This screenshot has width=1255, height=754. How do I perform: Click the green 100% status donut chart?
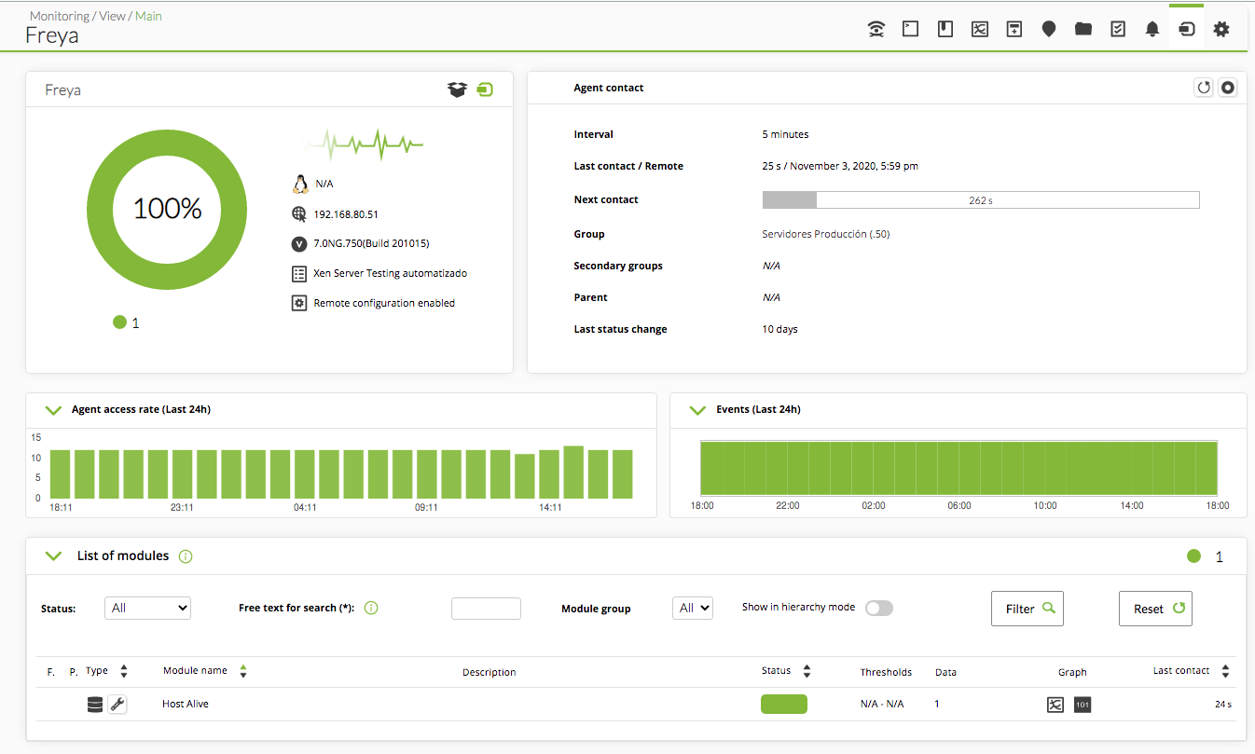click(x=167, y=208)
